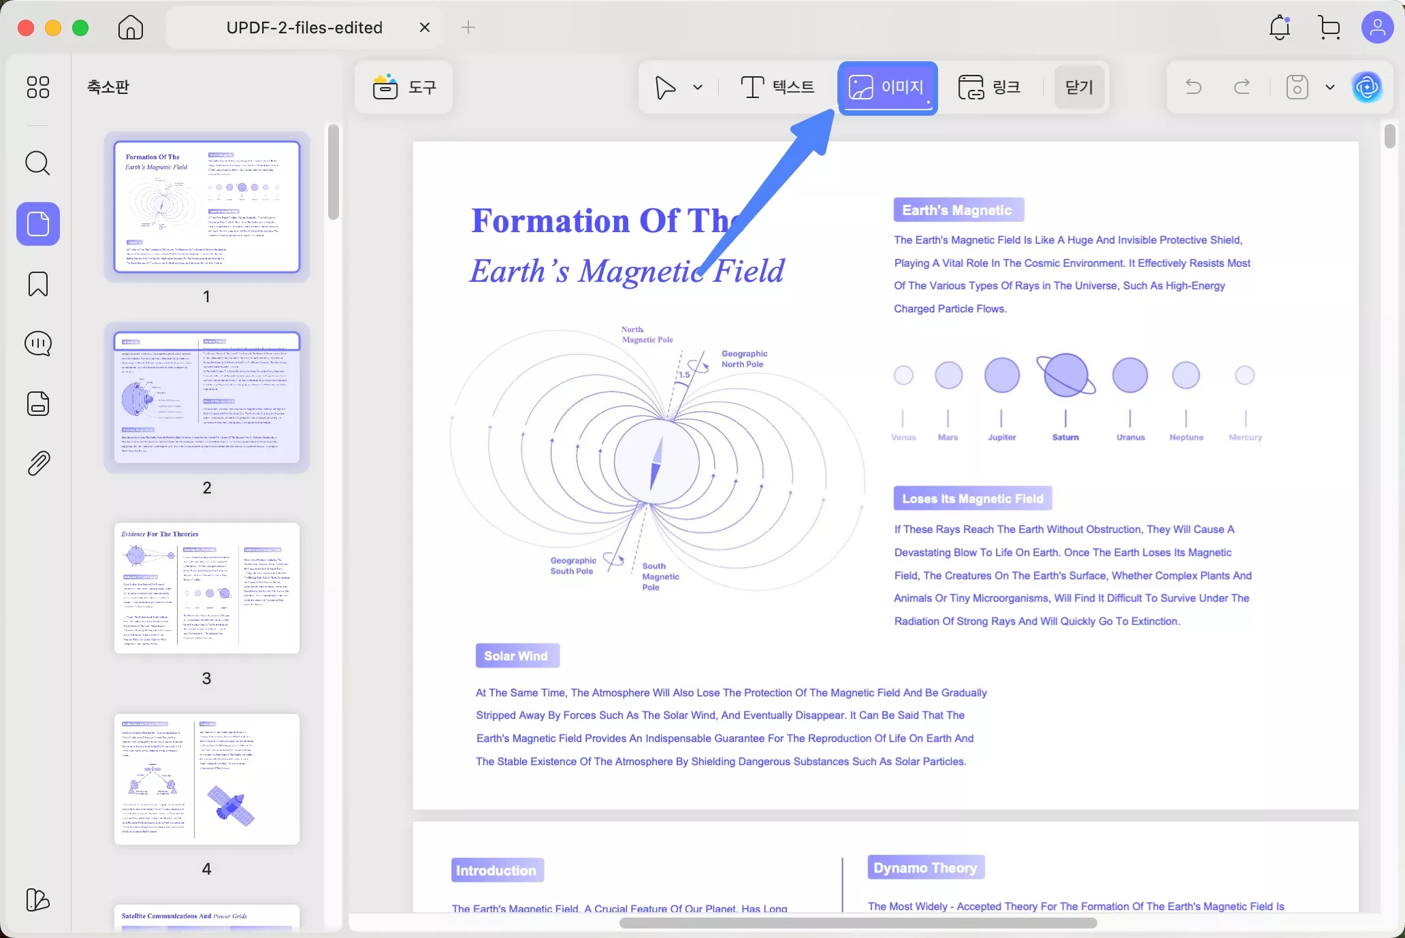The height and width of the screenshot is (938, 1405).
Task: Click the "Mars" planet label
Action: (x=948, y=437)
